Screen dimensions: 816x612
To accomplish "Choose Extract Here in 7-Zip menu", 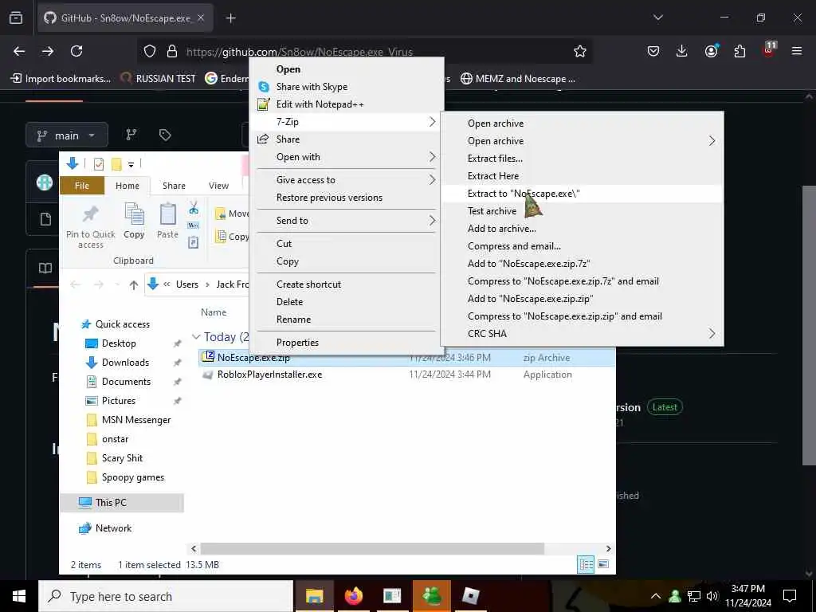I will (x=582, y=176).
